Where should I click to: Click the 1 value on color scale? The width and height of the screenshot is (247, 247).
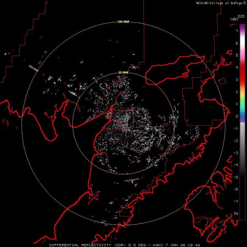[237, 104]
